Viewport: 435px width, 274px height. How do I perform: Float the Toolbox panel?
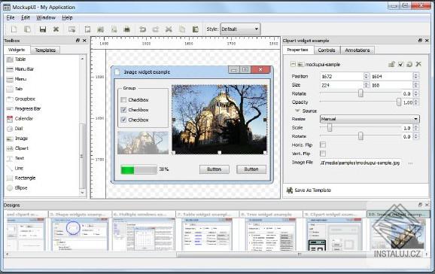[78, 41]
